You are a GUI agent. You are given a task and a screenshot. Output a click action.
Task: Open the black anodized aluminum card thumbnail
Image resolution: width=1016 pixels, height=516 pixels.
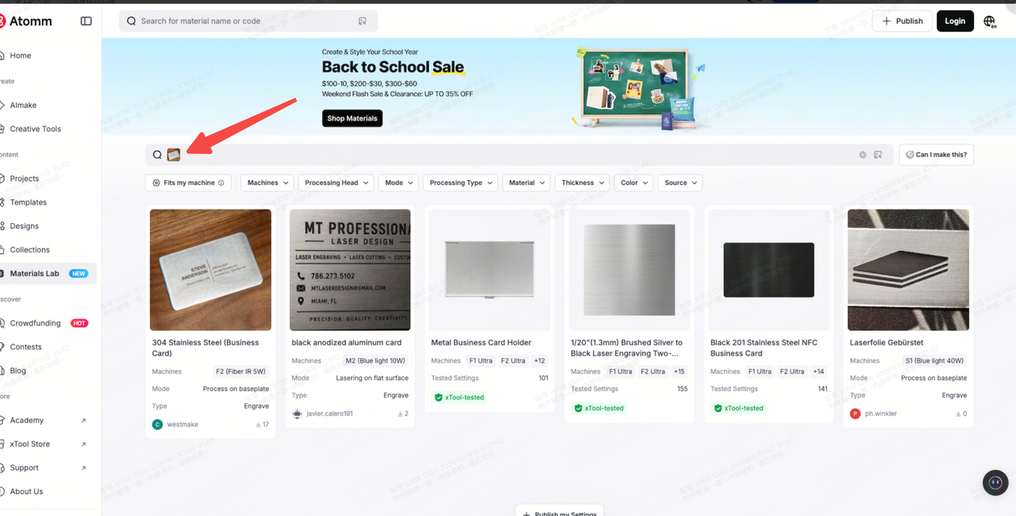(x=350, y=270)
